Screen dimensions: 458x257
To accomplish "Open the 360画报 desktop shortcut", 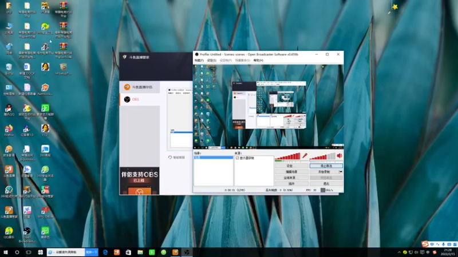I will point(45,151).
